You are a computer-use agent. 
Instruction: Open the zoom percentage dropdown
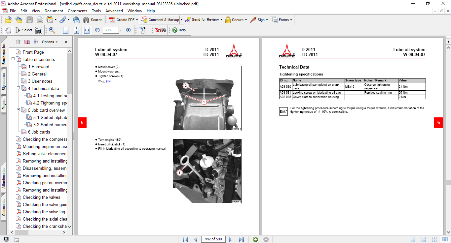click(120, 30)
